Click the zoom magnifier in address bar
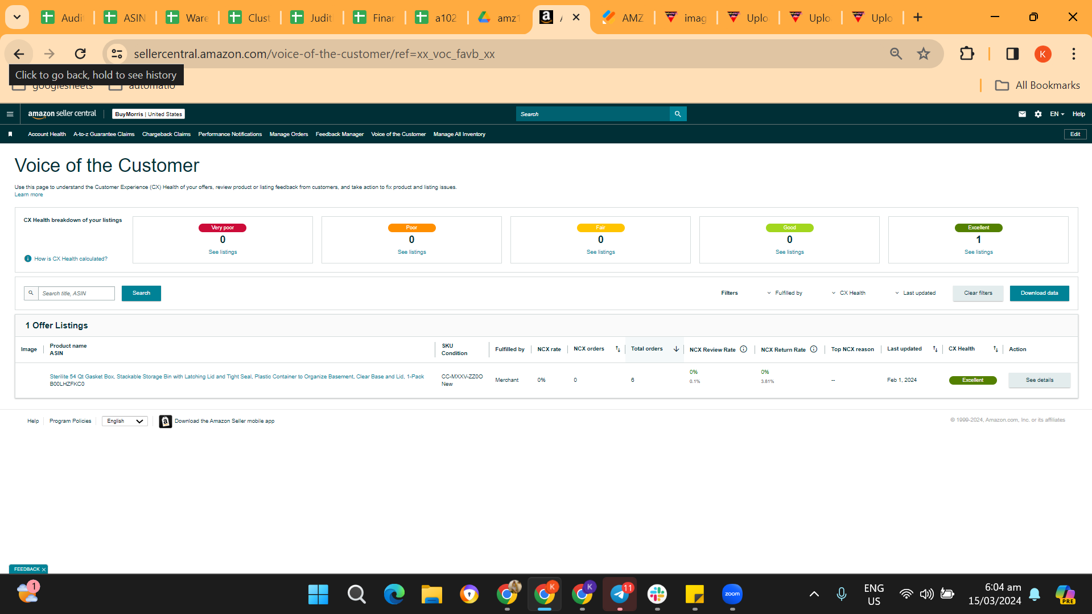Image resolution: width=1092 pixels, height=614 pixels. tap(896, 53)
